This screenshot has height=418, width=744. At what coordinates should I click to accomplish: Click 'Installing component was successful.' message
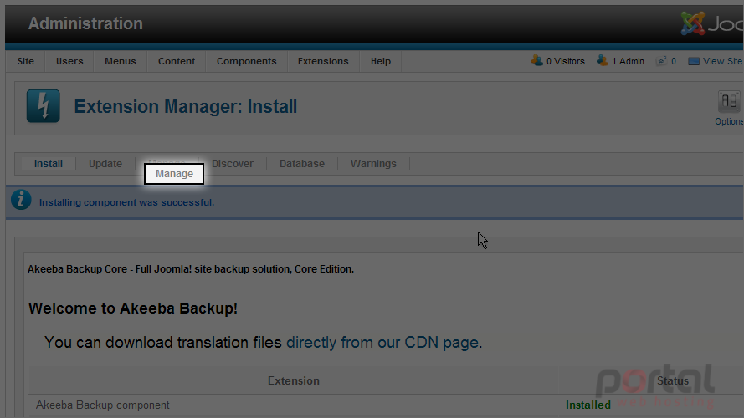pos(126,202)
